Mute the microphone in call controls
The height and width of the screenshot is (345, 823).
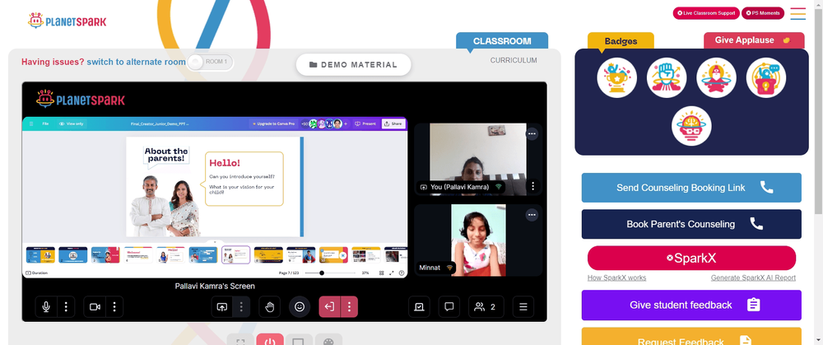coord(46,306)
